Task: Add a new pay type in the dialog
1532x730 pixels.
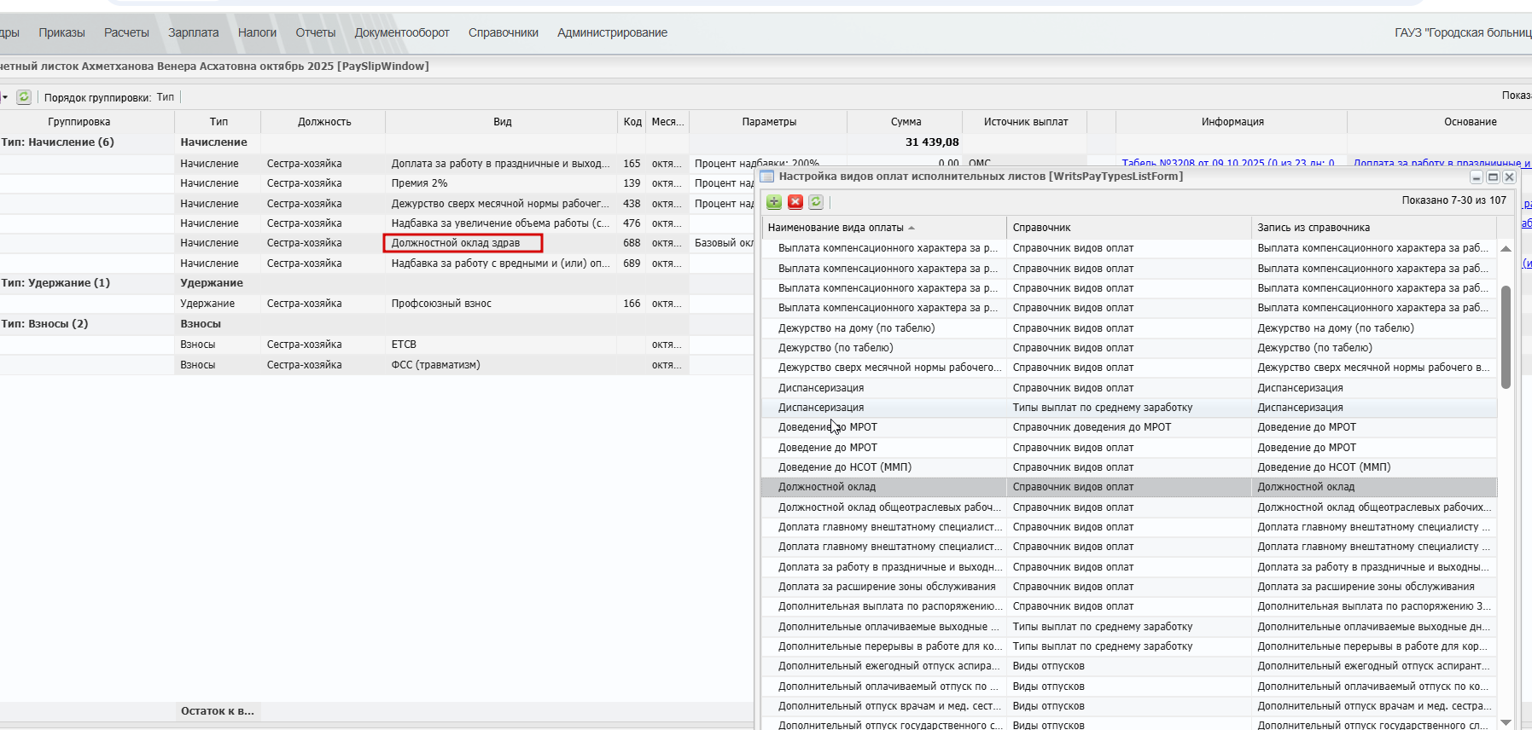Action: click(774, 202)
